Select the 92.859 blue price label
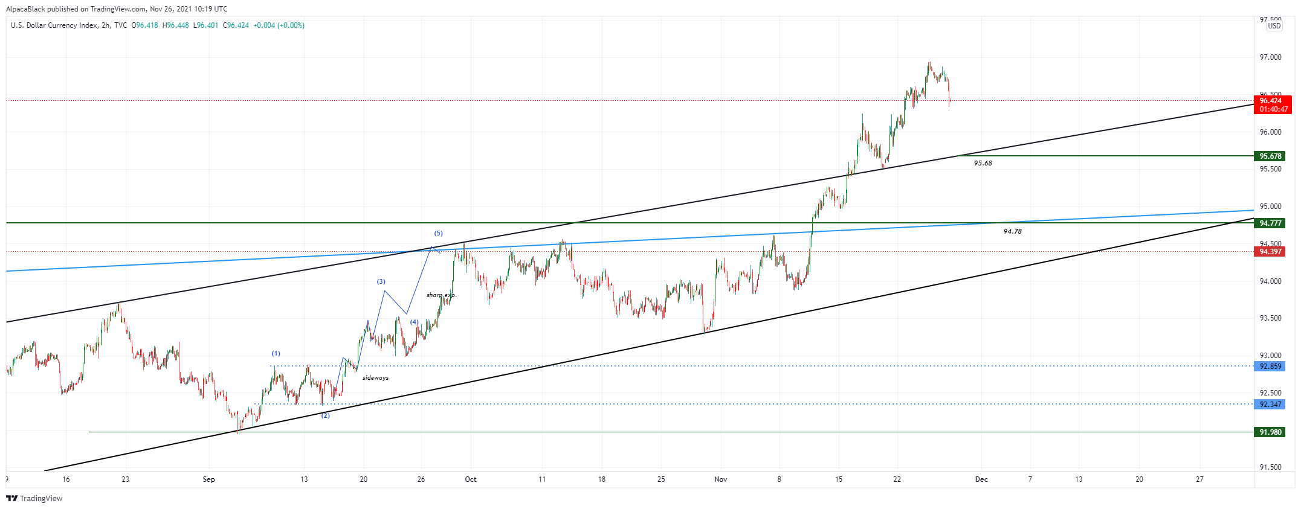Image resolution: width=1301 pixels, height=509 pixels. 1270,367
